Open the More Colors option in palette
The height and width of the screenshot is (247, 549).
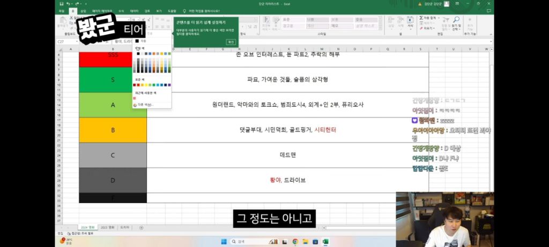pyautogui.click(x=144, y=104)
